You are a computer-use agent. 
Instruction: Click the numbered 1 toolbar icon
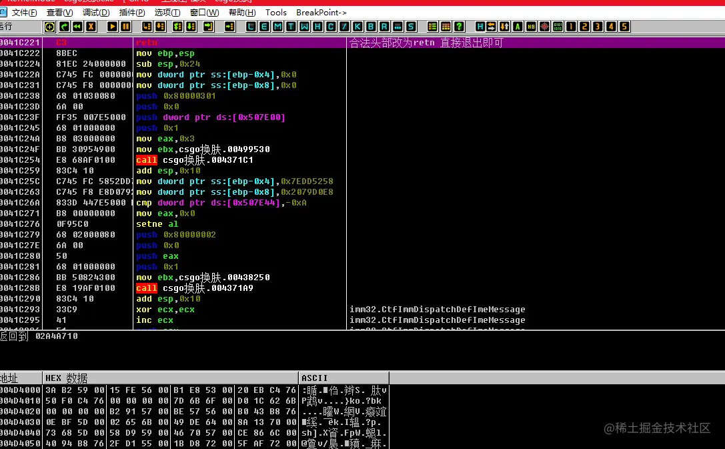(572, 27)
